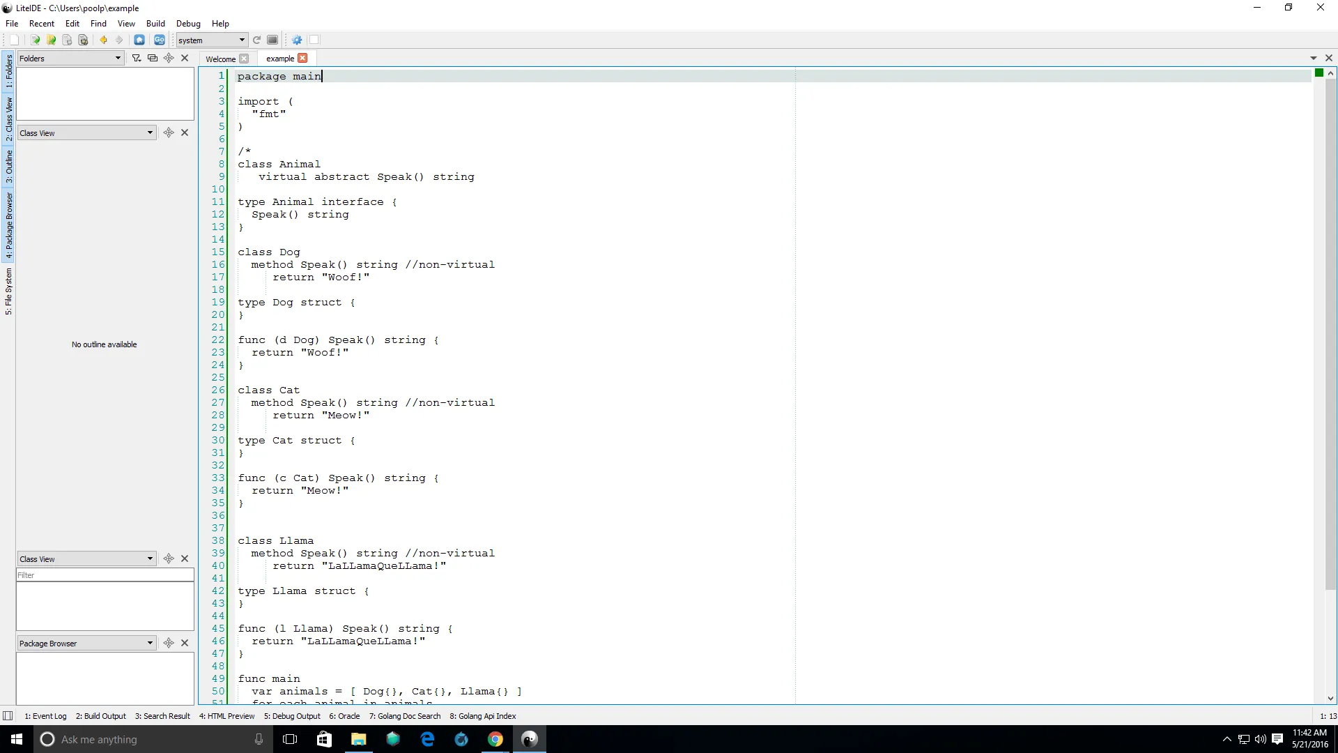Click the Go document toolbar icon
This screenshot has width=1338, height=753.
pos(160,40)
